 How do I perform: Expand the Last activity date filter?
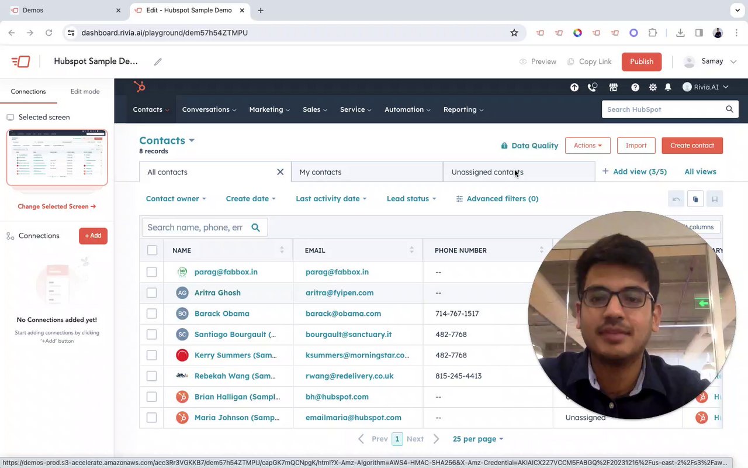pos(331,199)
